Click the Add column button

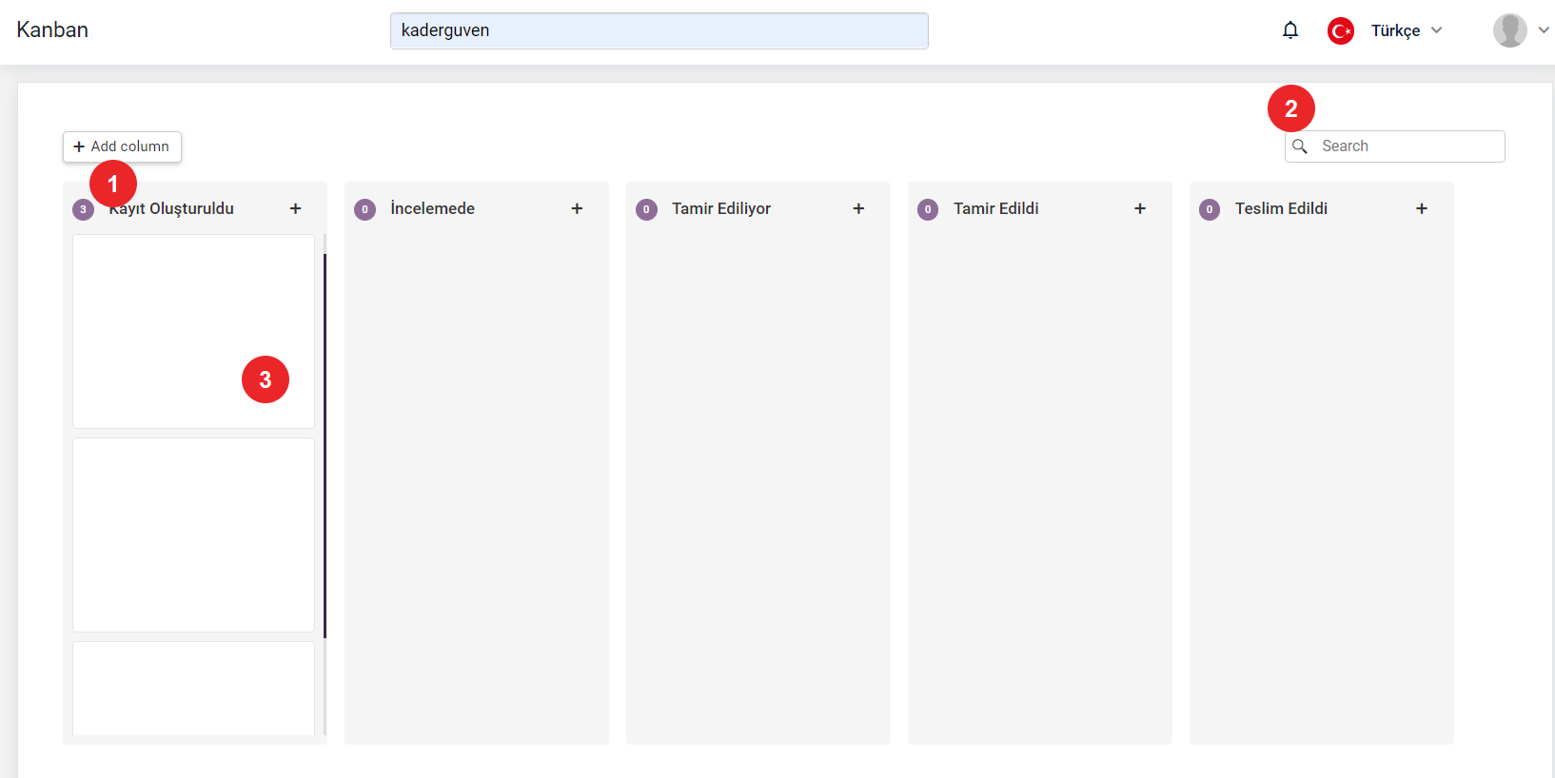click(122, 146)
